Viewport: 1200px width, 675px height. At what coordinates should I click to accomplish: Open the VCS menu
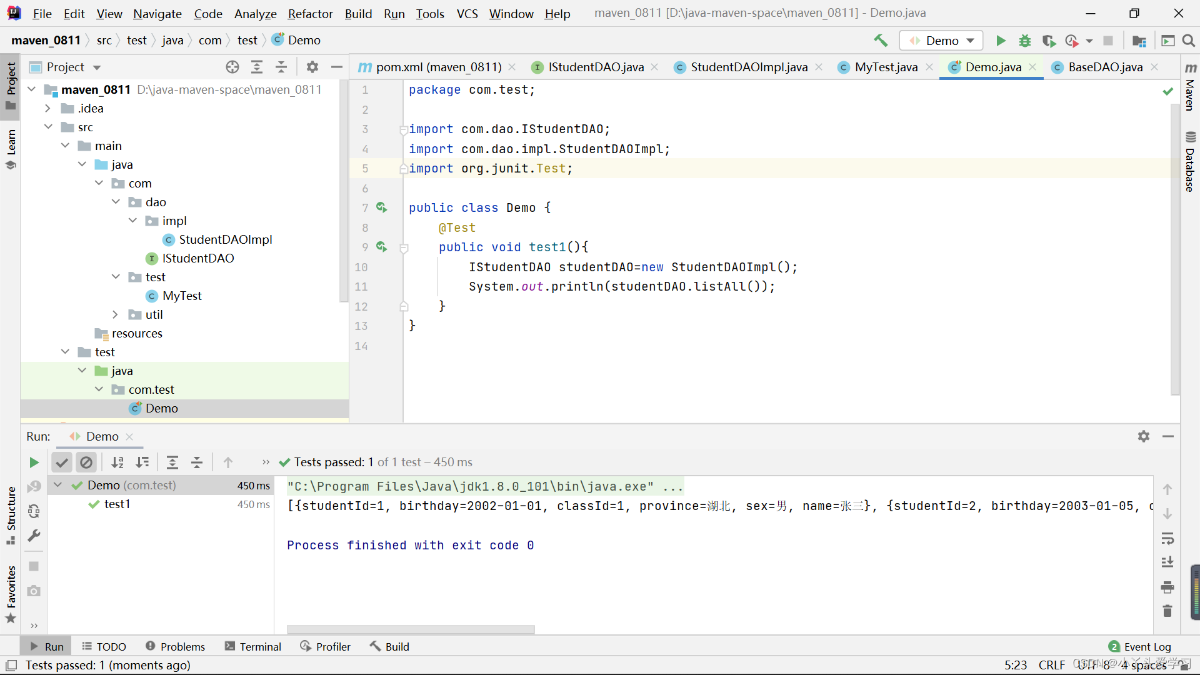coord(467,14)
